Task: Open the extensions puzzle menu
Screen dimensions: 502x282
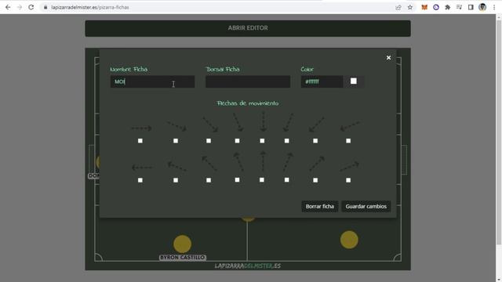Action: pos(448,7)
